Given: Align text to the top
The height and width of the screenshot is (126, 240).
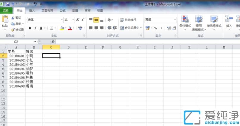Looking at the screenshot, I should [91, 20].
